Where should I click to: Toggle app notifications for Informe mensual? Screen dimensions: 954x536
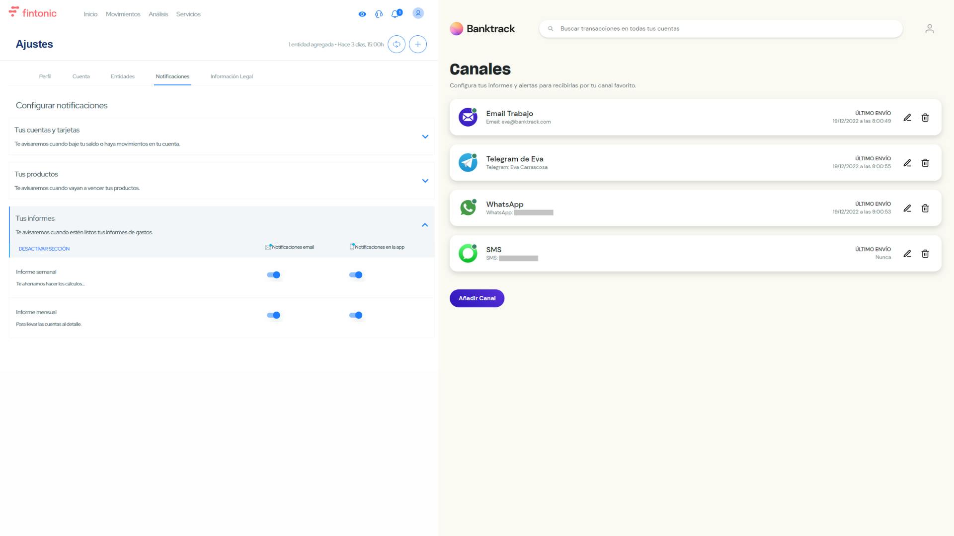pyautogui.click(x=356, y=315)
